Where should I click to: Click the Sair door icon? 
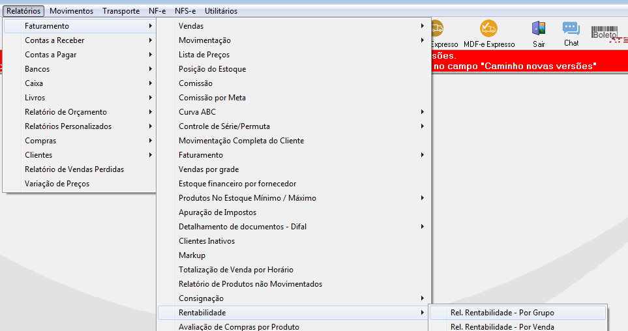[x=539, y=29]
